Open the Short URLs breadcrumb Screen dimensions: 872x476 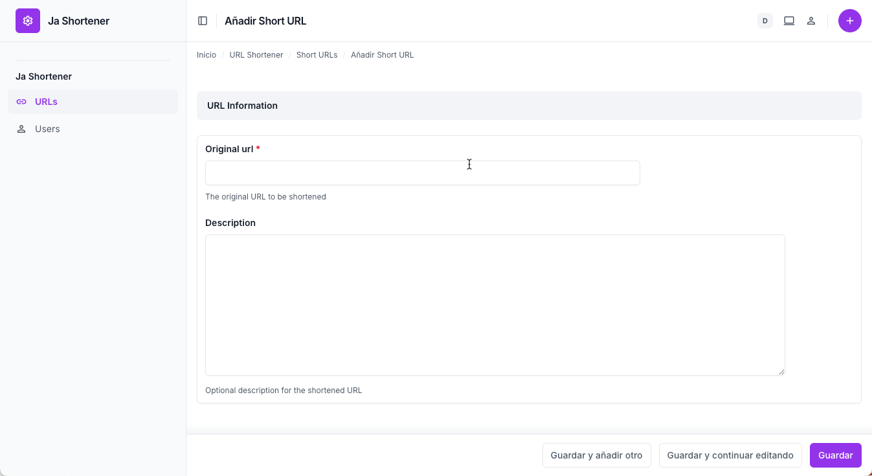point(317,55)
